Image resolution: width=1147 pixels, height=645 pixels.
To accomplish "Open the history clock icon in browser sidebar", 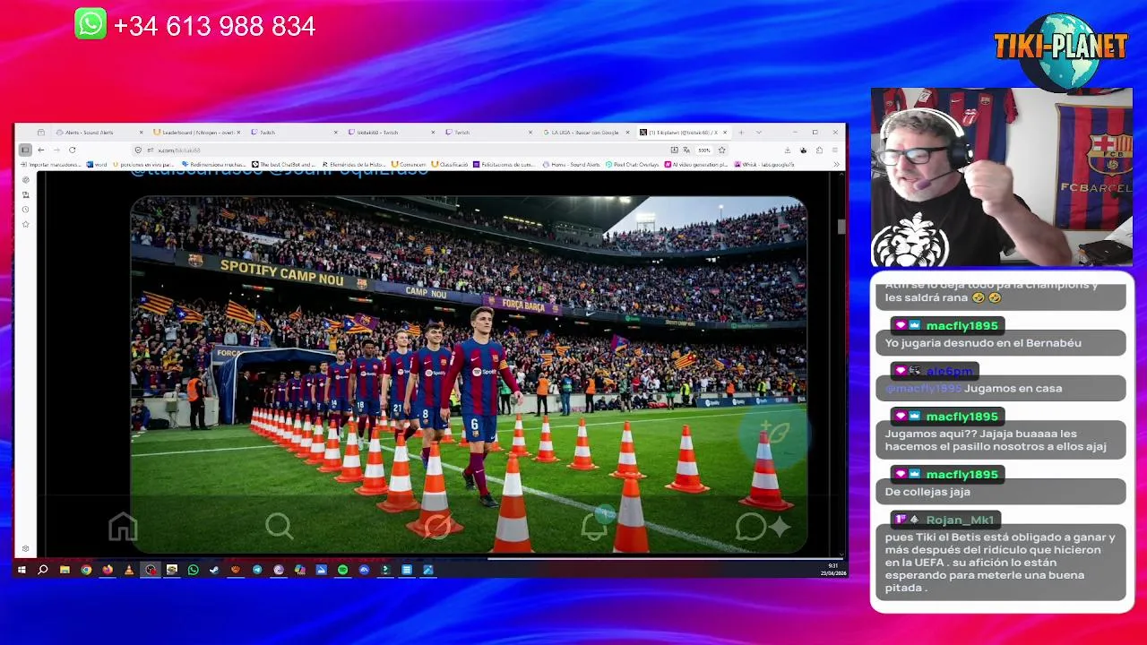I will tap(25, 209).
